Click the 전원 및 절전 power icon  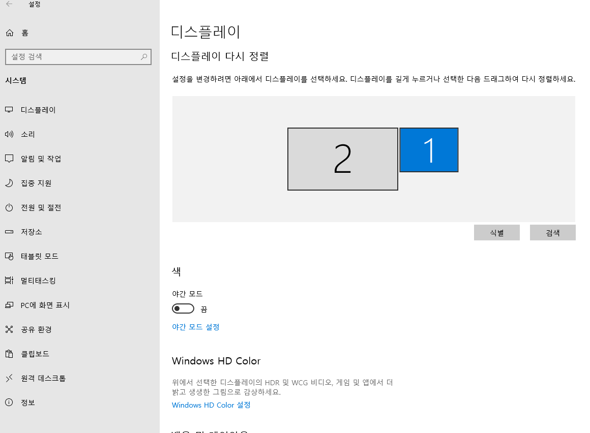(x=9, y=207)
